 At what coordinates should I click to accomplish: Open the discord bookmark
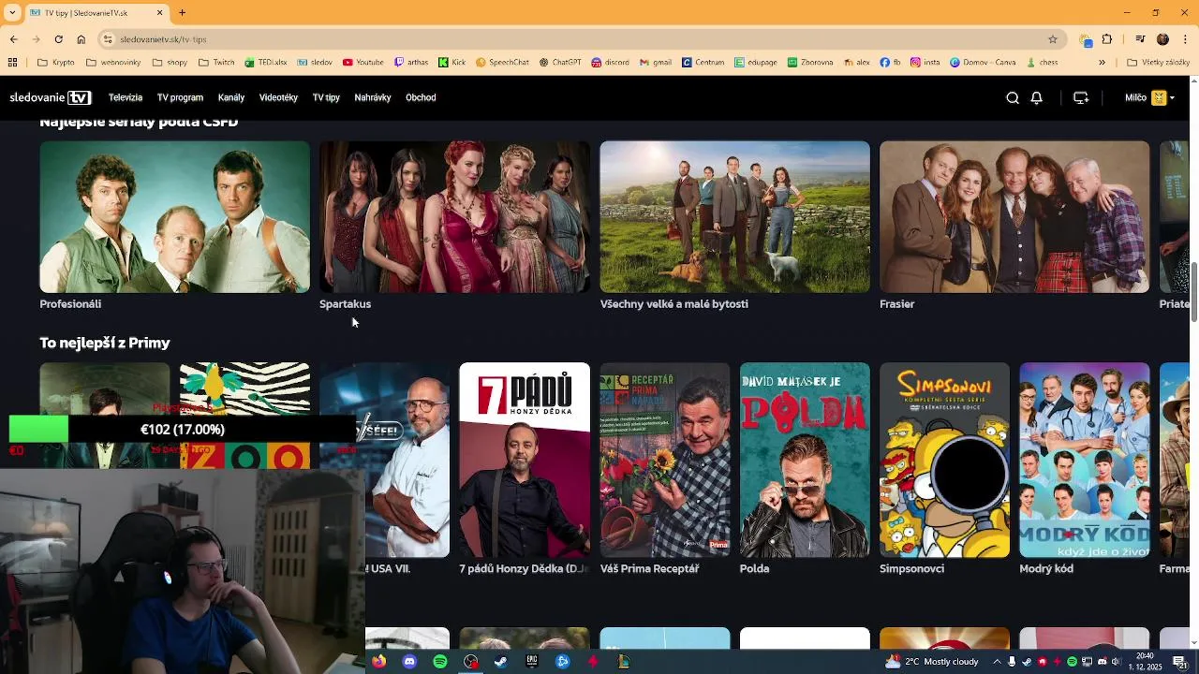pyautogui.click(x=610, y=63)
